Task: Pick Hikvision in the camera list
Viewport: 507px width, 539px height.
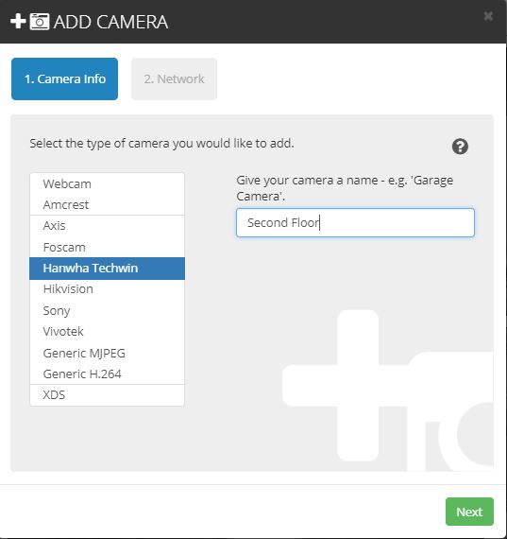Action: coord(107,289)
